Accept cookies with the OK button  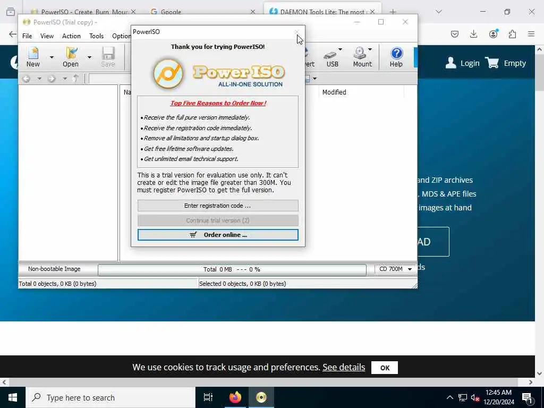pyautogui.click(x=385, y=368)
